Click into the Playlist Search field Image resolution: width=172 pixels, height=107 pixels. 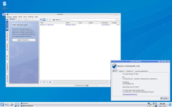click(x=88, y=20)
